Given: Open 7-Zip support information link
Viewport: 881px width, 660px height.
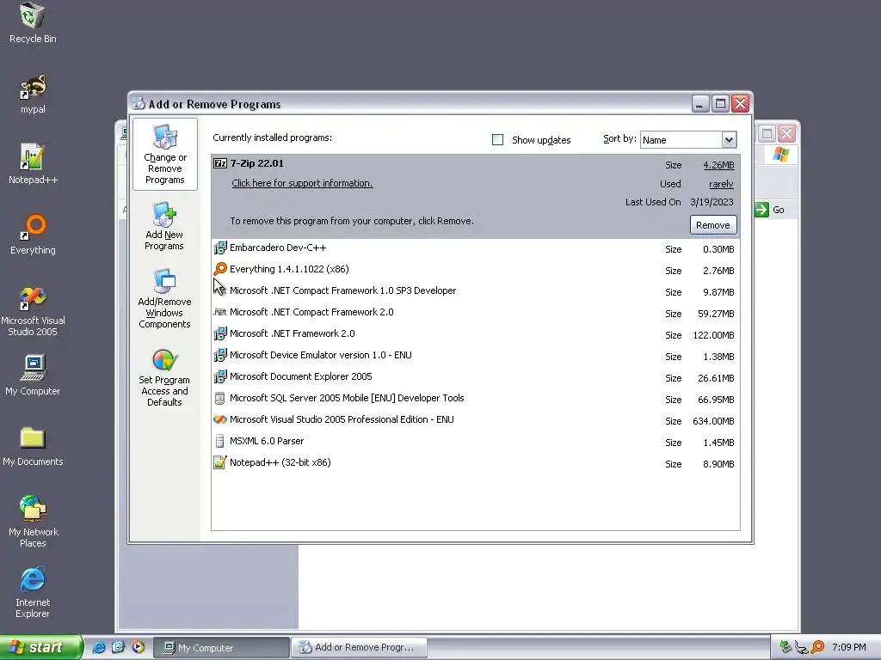Looking at the screenshot, I should point(302,183).
